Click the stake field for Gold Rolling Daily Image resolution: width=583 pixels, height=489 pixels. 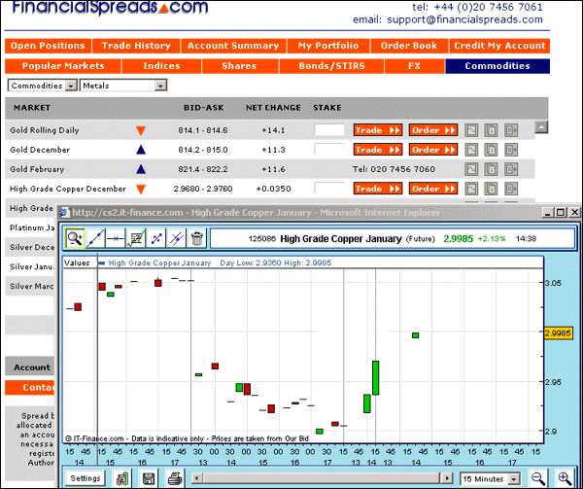329,129
